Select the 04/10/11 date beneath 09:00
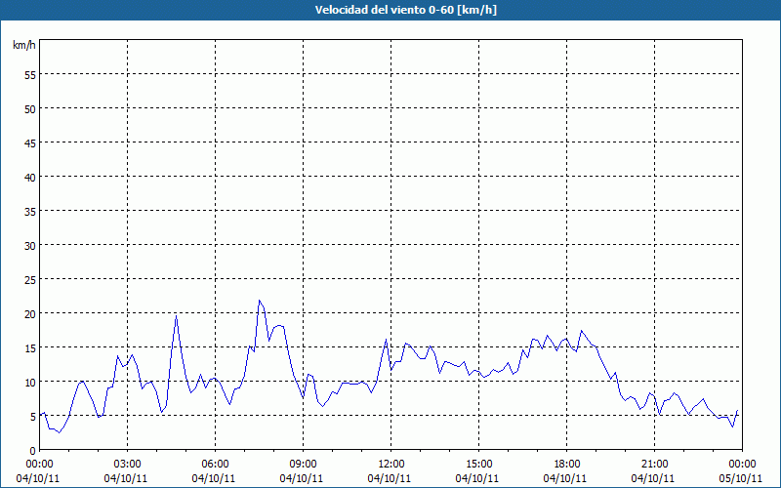This screenshot has height=488, width=781. click(302, 478)
